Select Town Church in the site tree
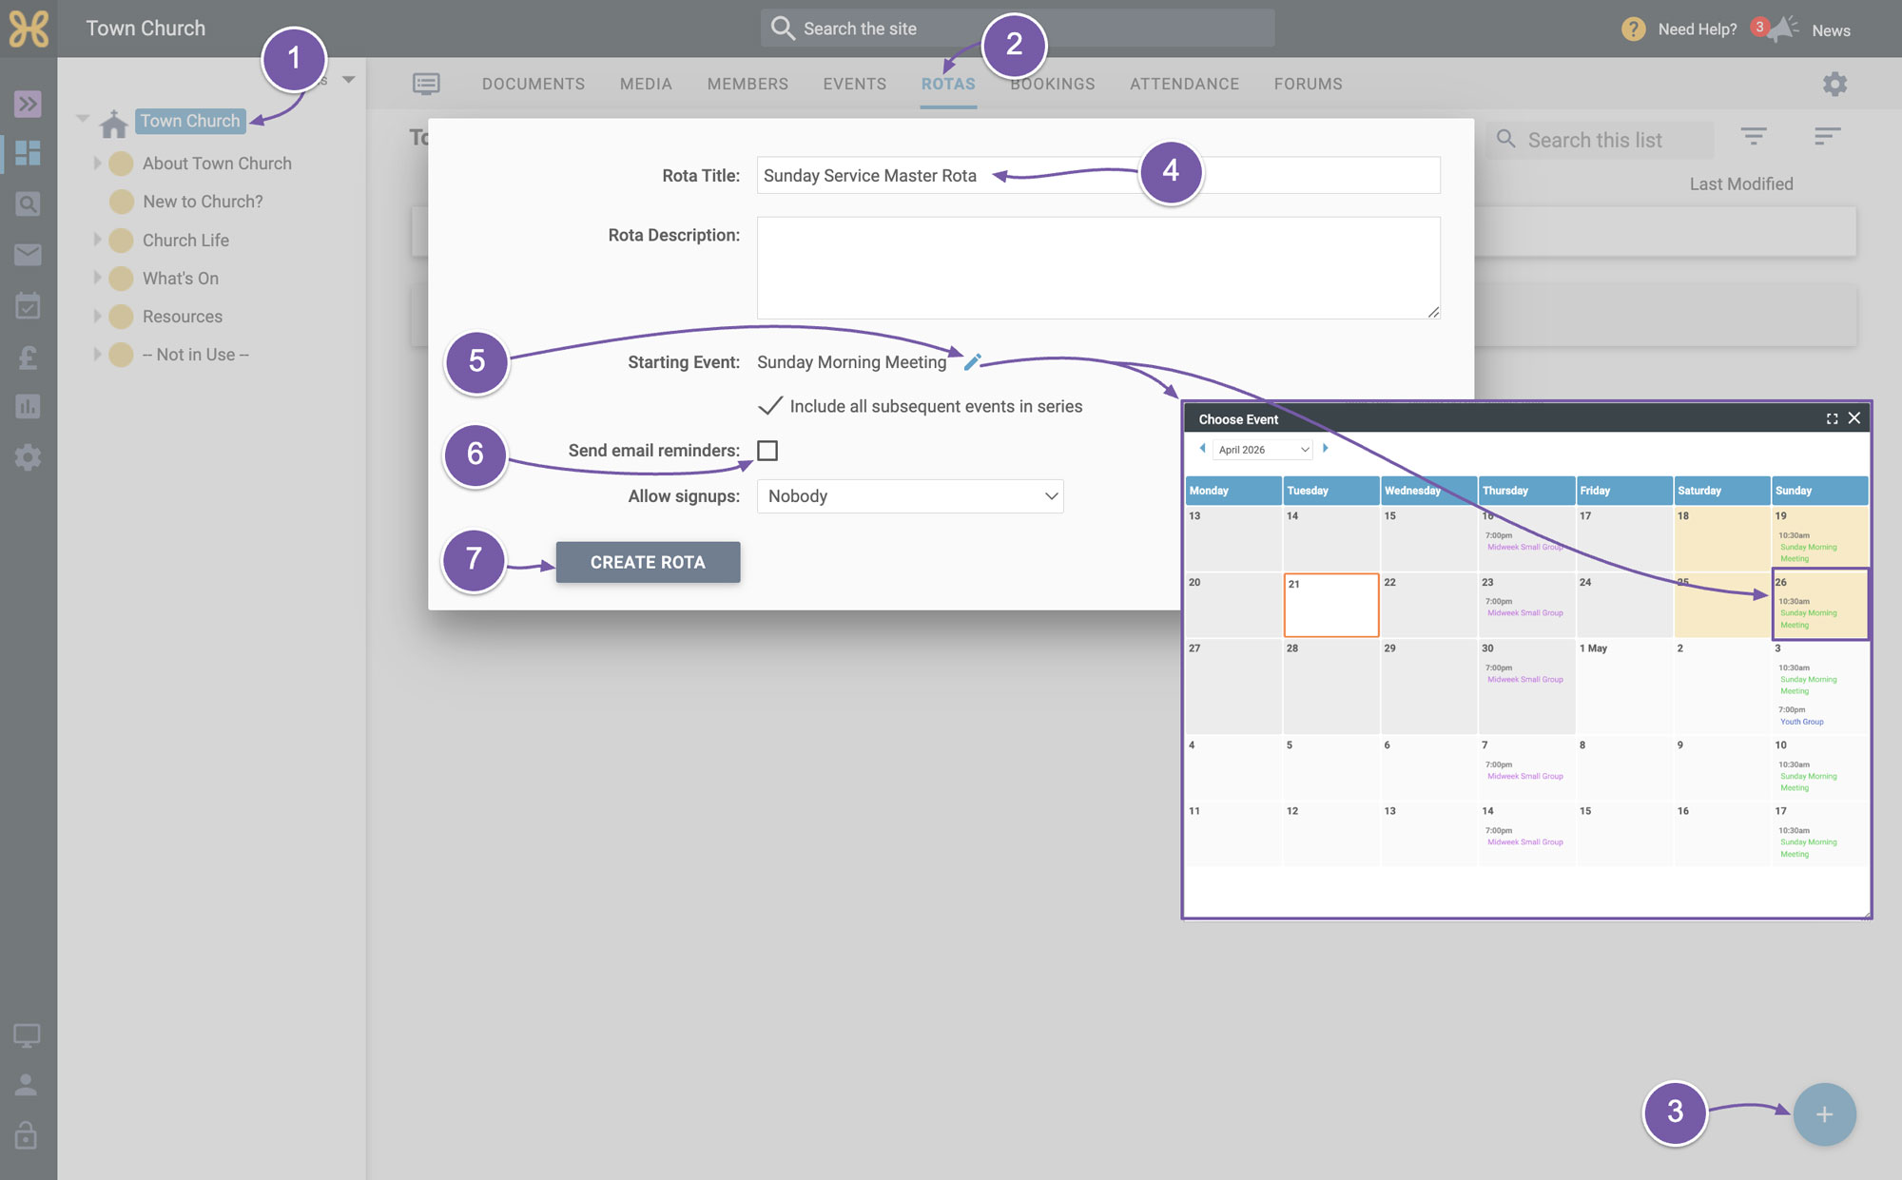The height and width of the screenshot is (1180, 1902). click(190, 121)
